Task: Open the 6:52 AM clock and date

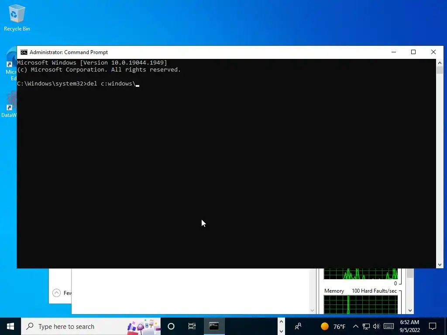Action: click(x=409, y=326)
